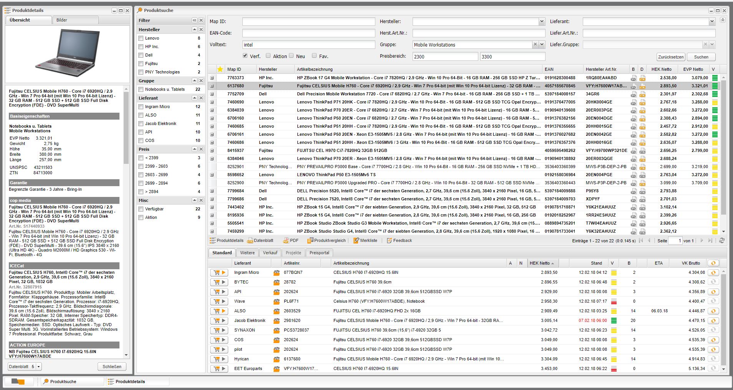Viewport: 733px width, 390px height.
Task: Click Schließen in Produktdetails panel
Action: 112,367
